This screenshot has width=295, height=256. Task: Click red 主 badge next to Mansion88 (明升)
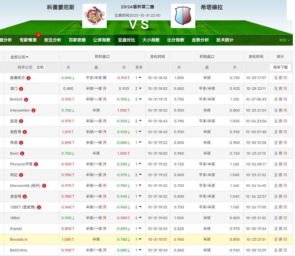(x=44, y=186)
